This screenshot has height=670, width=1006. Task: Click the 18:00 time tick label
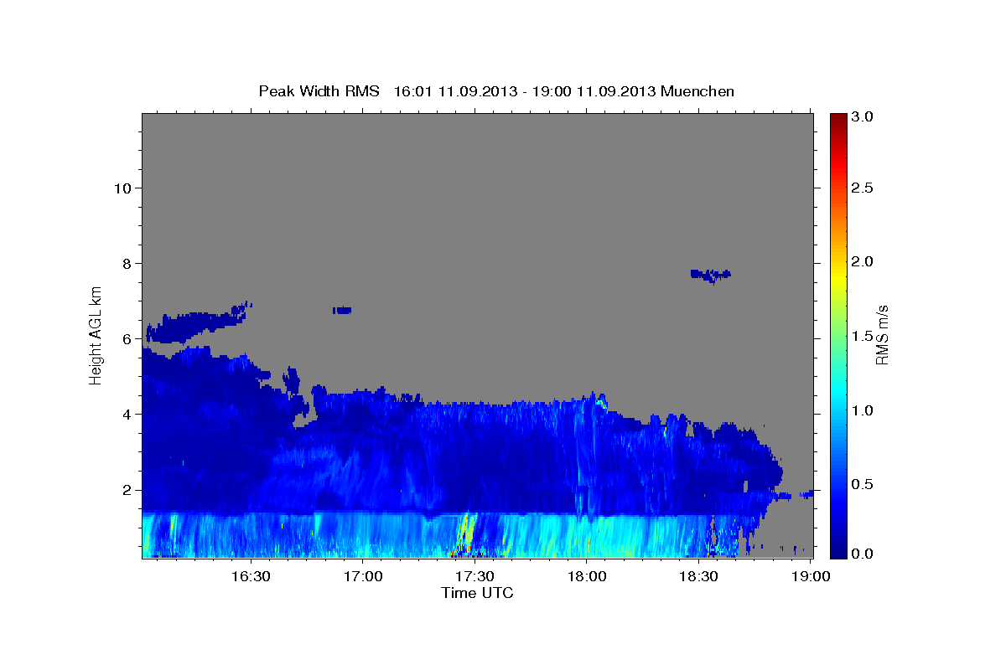coord(587,576)
